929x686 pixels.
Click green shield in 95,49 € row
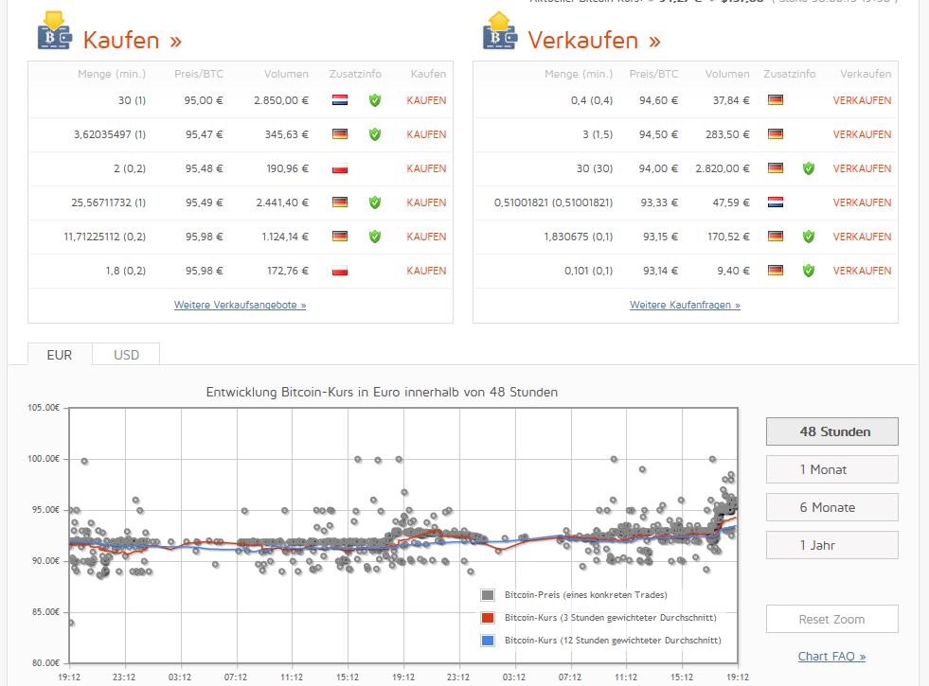coord(375,202)
